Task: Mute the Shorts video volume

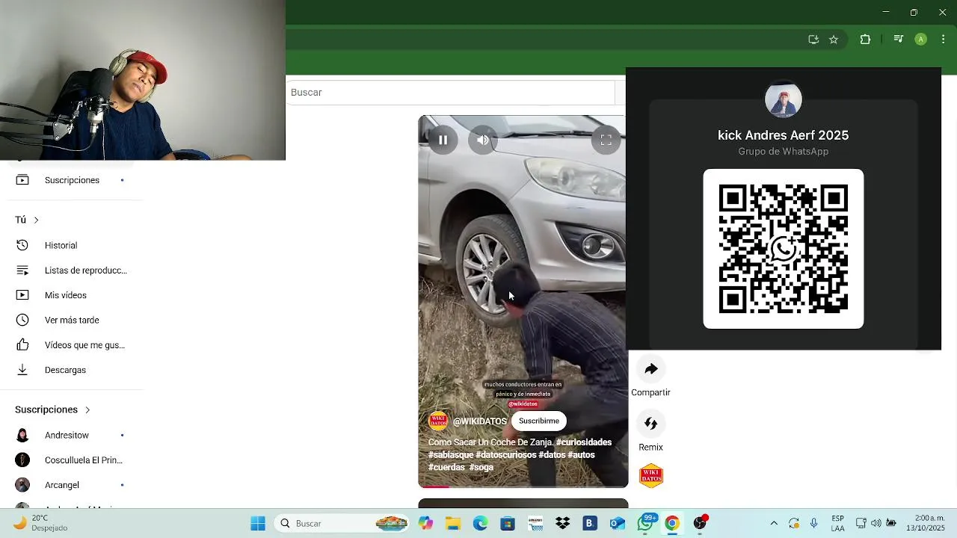Action: tap(483, 140)
